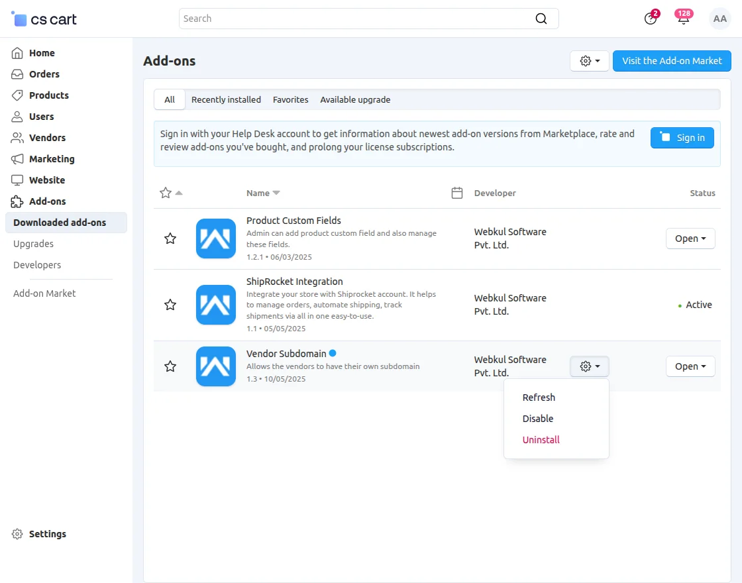
Task: Open the gear dropdown next to Visit the Add-on Market
Action: pos(589,60)
